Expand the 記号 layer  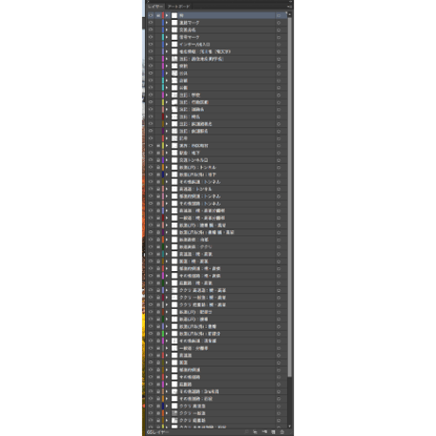[x=167, y=138]
